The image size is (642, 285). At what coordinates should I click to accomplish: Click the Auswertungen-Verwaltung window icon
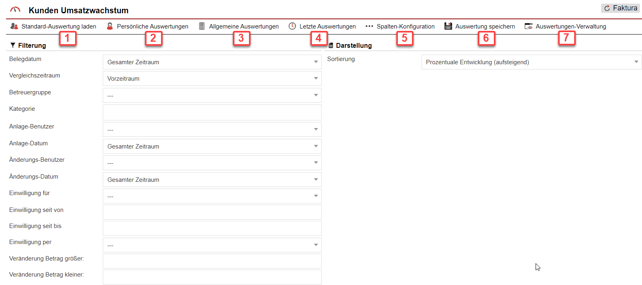(528, 26)
